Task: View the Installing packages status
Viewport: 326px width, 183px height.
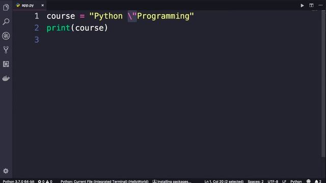Action: [172, 181]
